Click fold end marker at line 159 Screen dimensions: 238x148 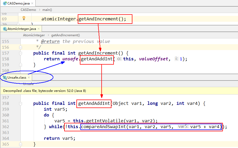tap(20, 65)
